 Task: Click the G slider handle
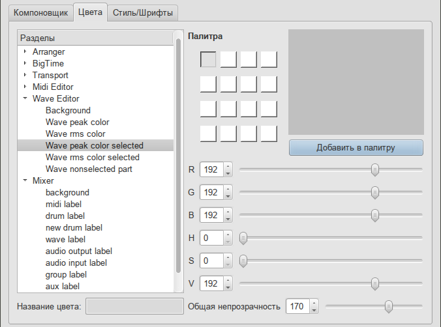coord(375,192)
